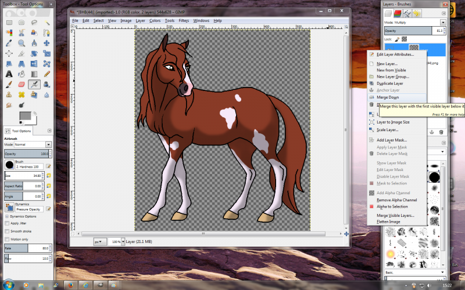Screen dimensions: 465x290
Task: Select the Paintbrush tool
Action: coord(9,84)
